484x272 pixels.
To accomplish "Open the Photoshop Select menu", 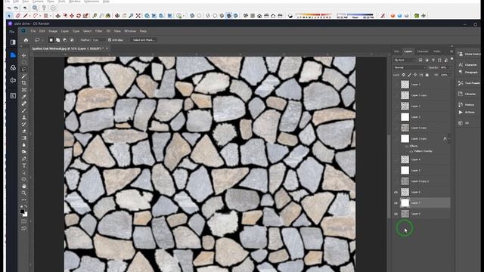I will pyautogui.click(x=87, y=31).
